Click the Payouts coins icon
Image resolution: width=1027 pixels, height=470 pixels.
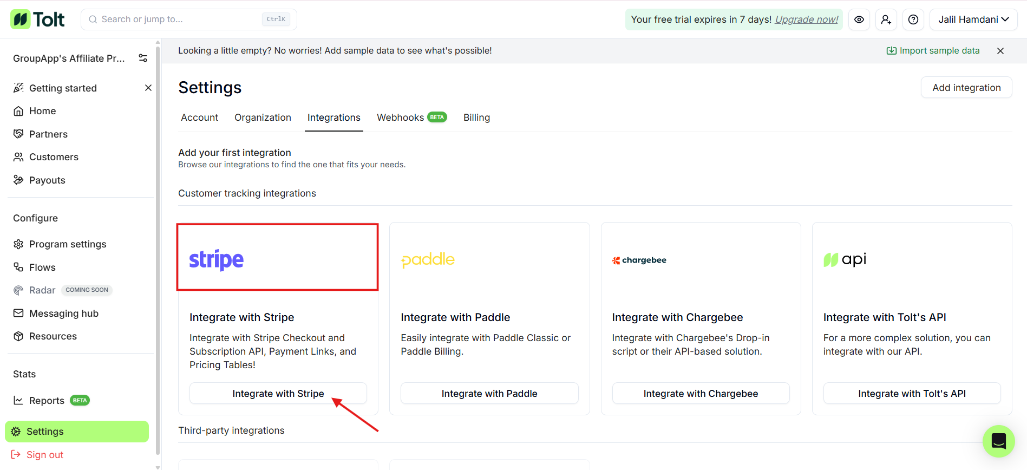pyautogui.click(x=18, y=180)
